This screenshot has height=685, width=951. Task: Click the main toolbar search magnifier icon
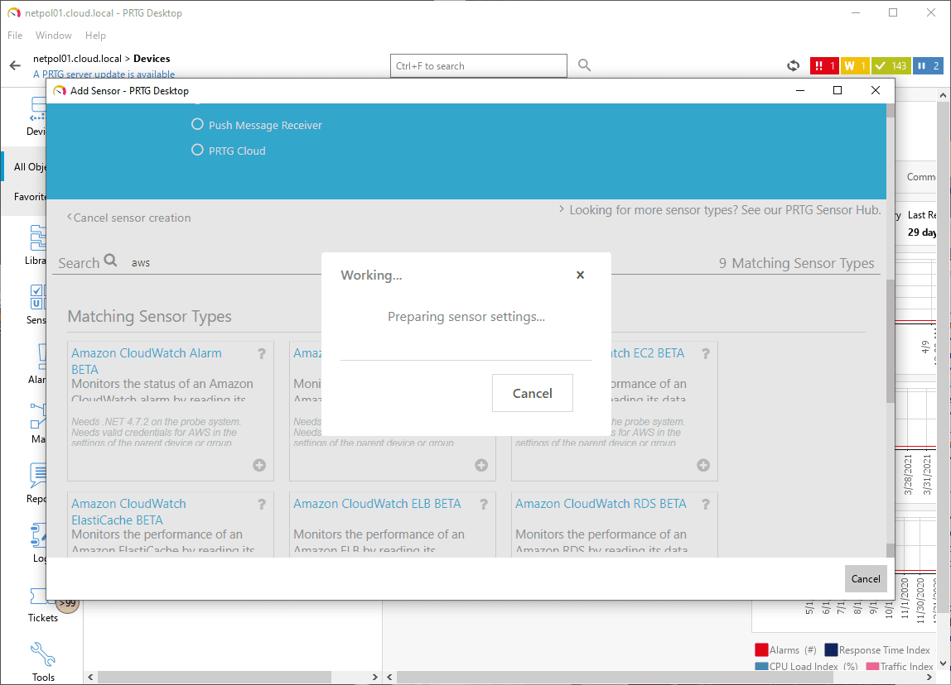click(584, 65)
